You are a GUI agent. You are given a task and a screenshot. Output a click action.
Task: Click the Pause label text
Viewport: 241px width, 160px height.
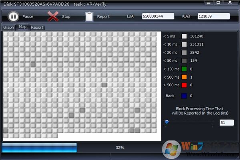(28, 16)
